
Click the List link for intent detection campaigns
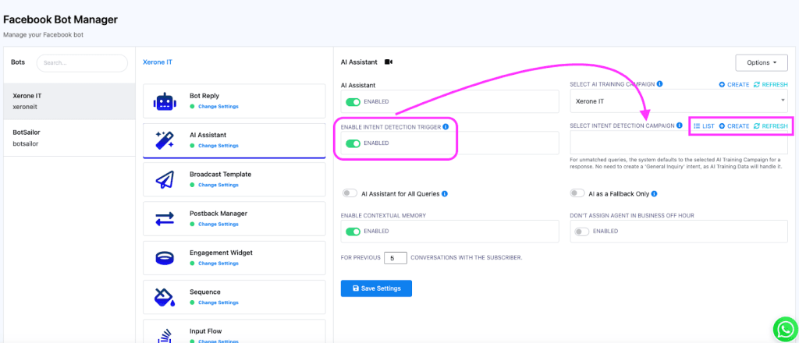[704, 126]
